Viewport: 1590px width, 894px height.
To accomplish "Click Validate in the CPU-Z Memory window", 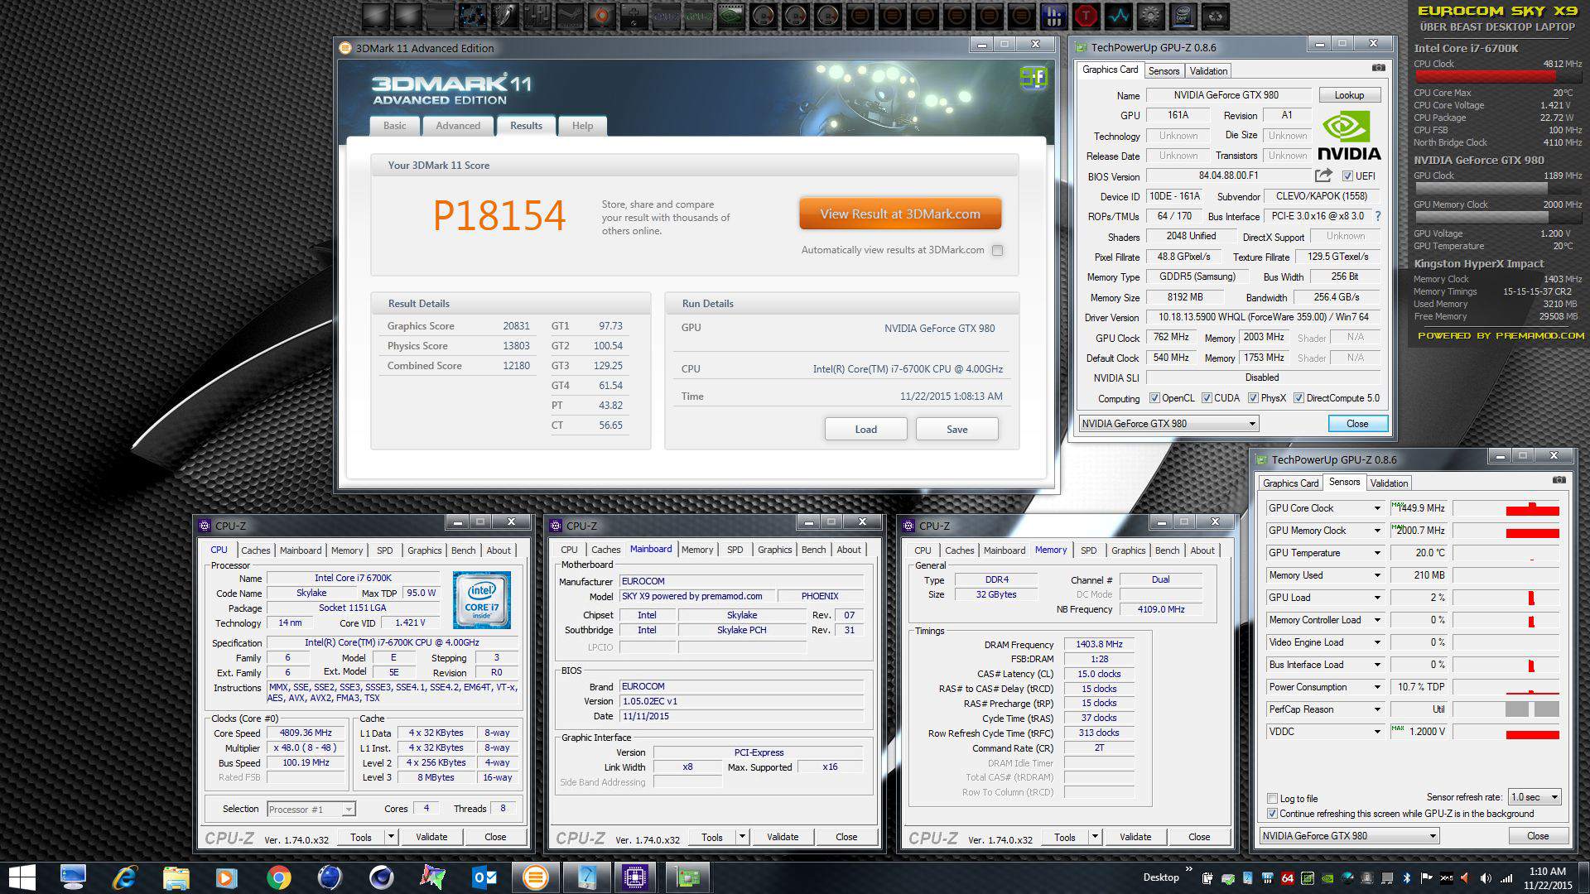I will (x=1135, y=837).
